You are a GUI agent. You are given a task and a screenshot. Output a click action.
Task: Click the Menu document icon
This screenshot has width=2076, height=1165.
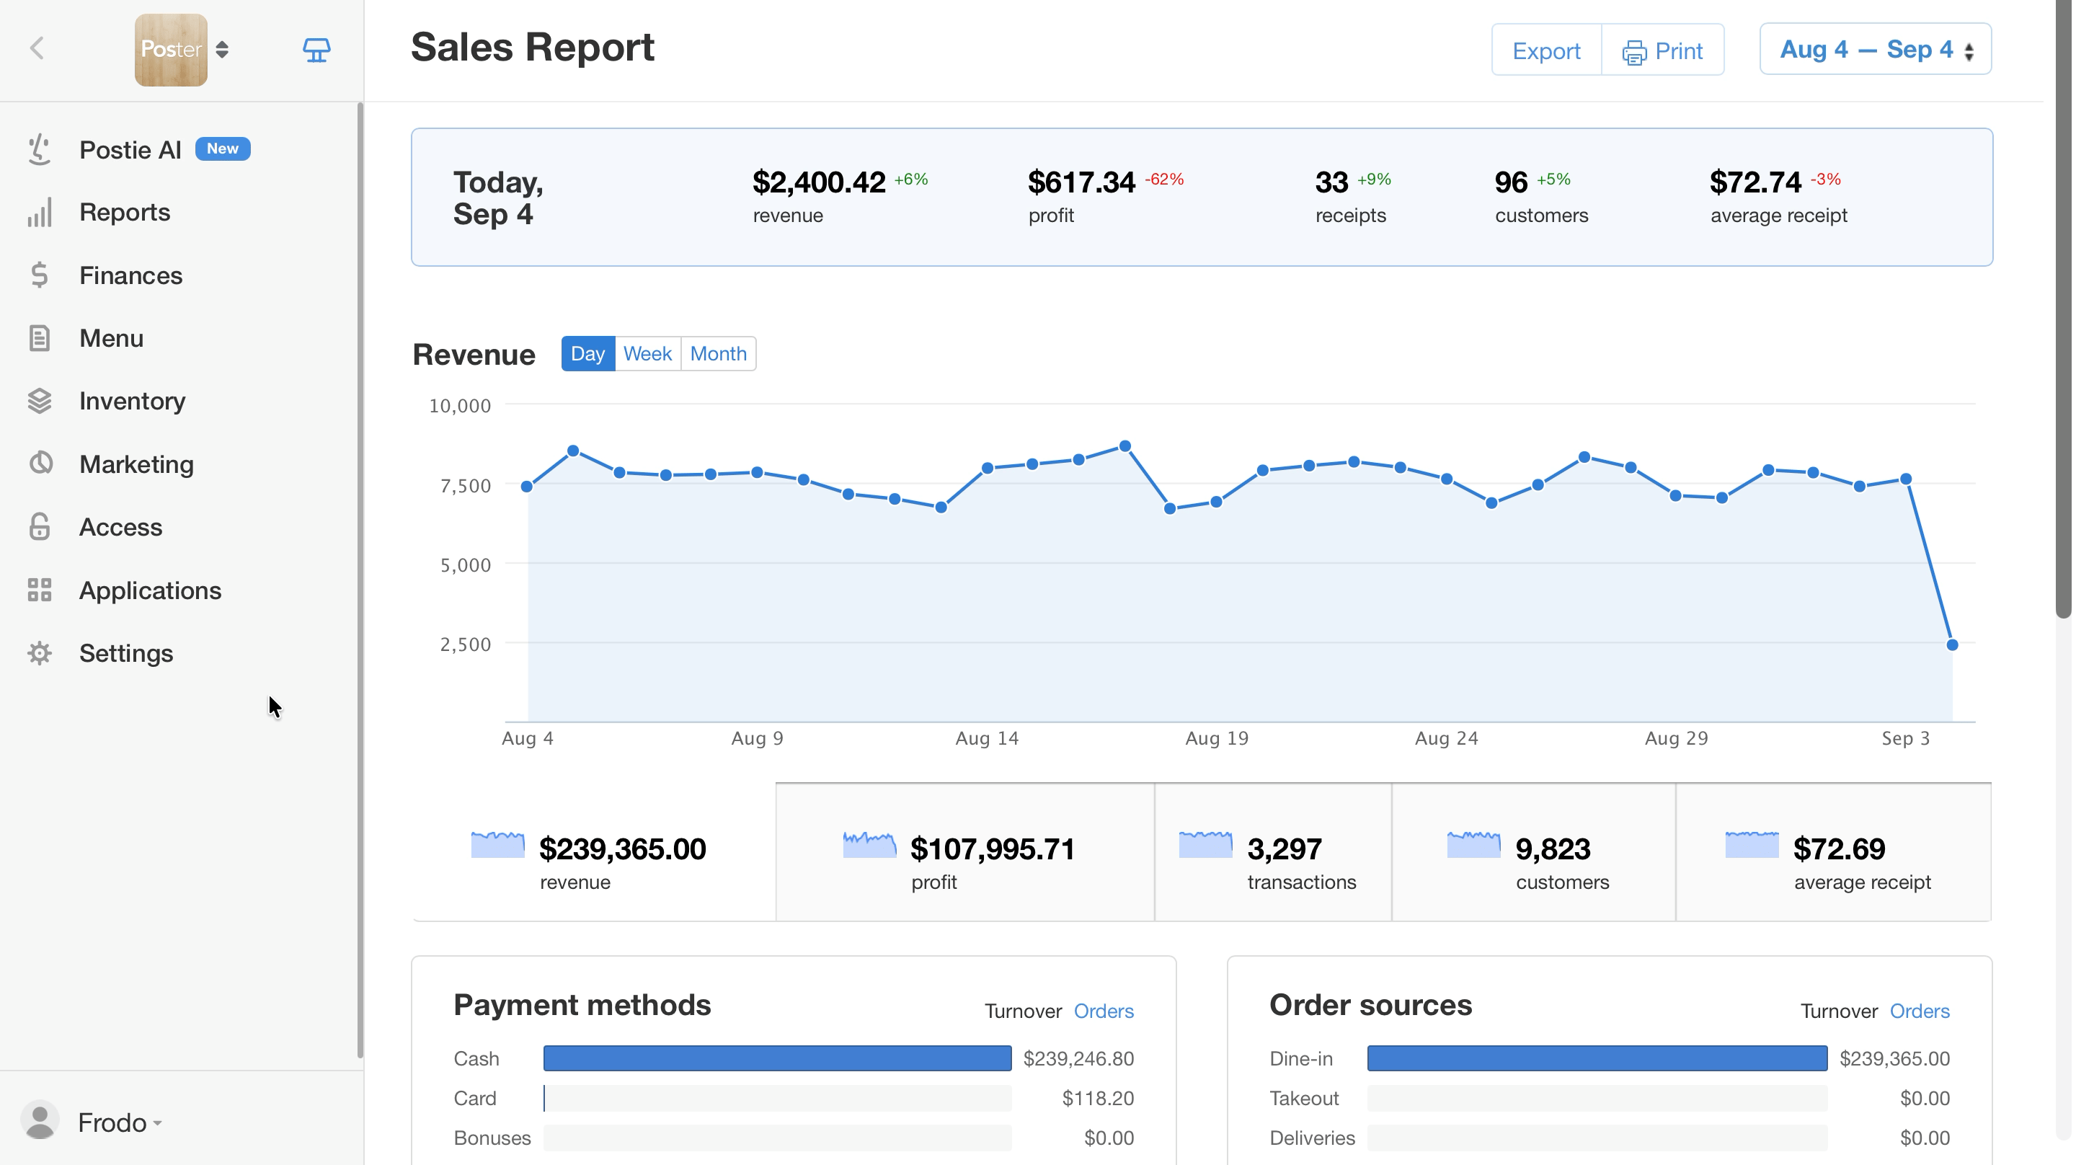40,338
